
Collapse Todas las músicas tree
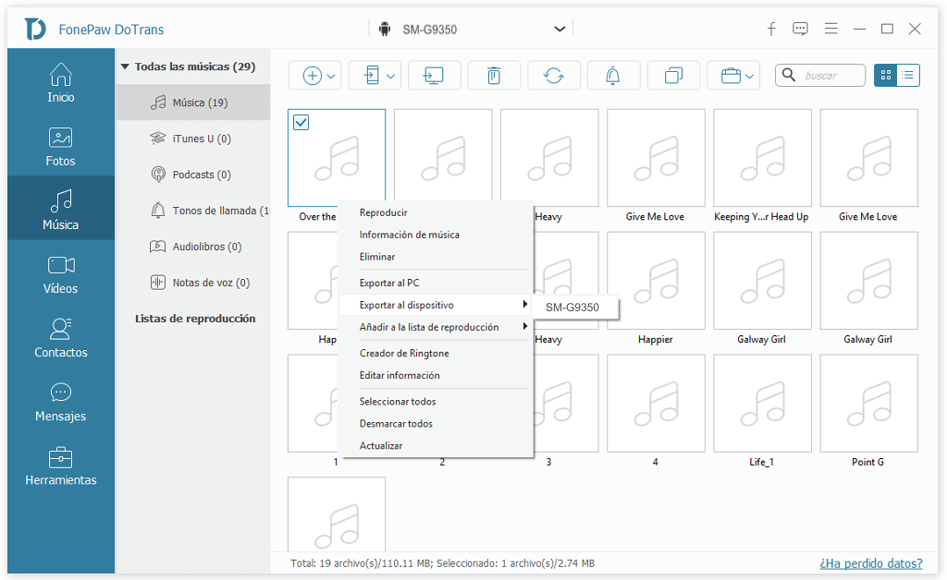125,66
